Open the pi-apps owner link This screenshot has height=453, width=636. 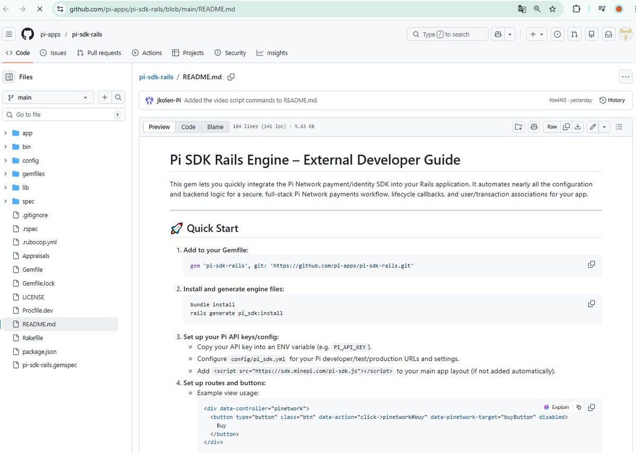(50, 34)
